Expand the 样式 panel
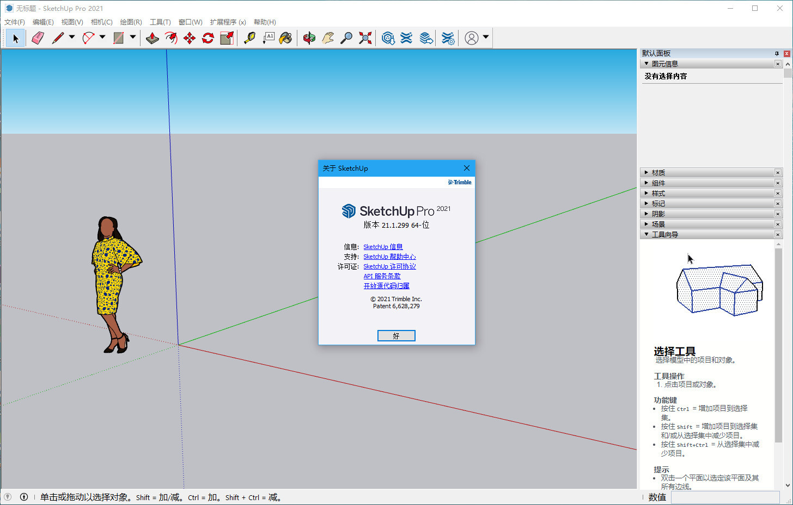The height and width of the screenshot is (505, 793). 646,193
